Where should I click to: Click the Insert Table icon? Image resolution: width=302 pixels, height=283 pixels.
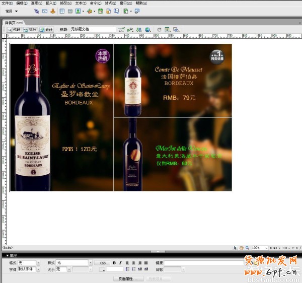coord(62,11)
